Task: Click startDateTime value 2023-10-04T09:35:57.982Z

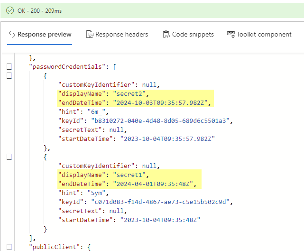Action: pyautogui.click(x=167, y=139)
